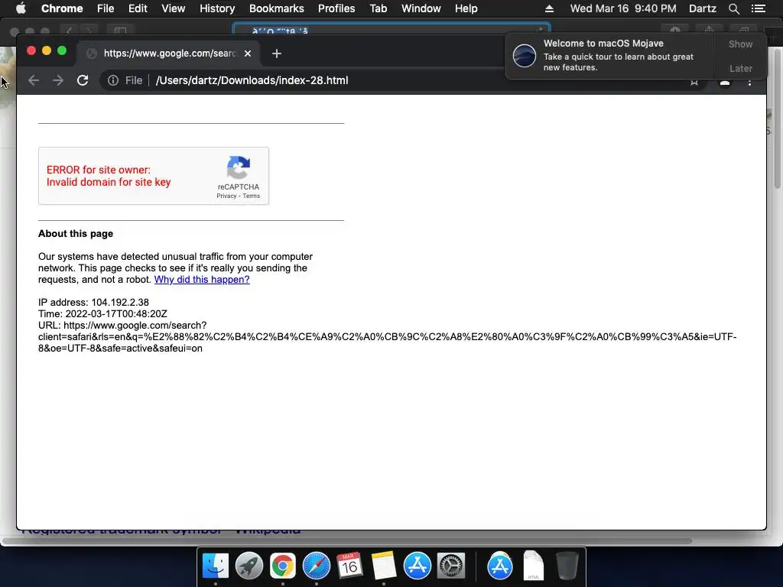Click the date and time in menu bar
Viewport: 783px width, 587px height.
623,8
